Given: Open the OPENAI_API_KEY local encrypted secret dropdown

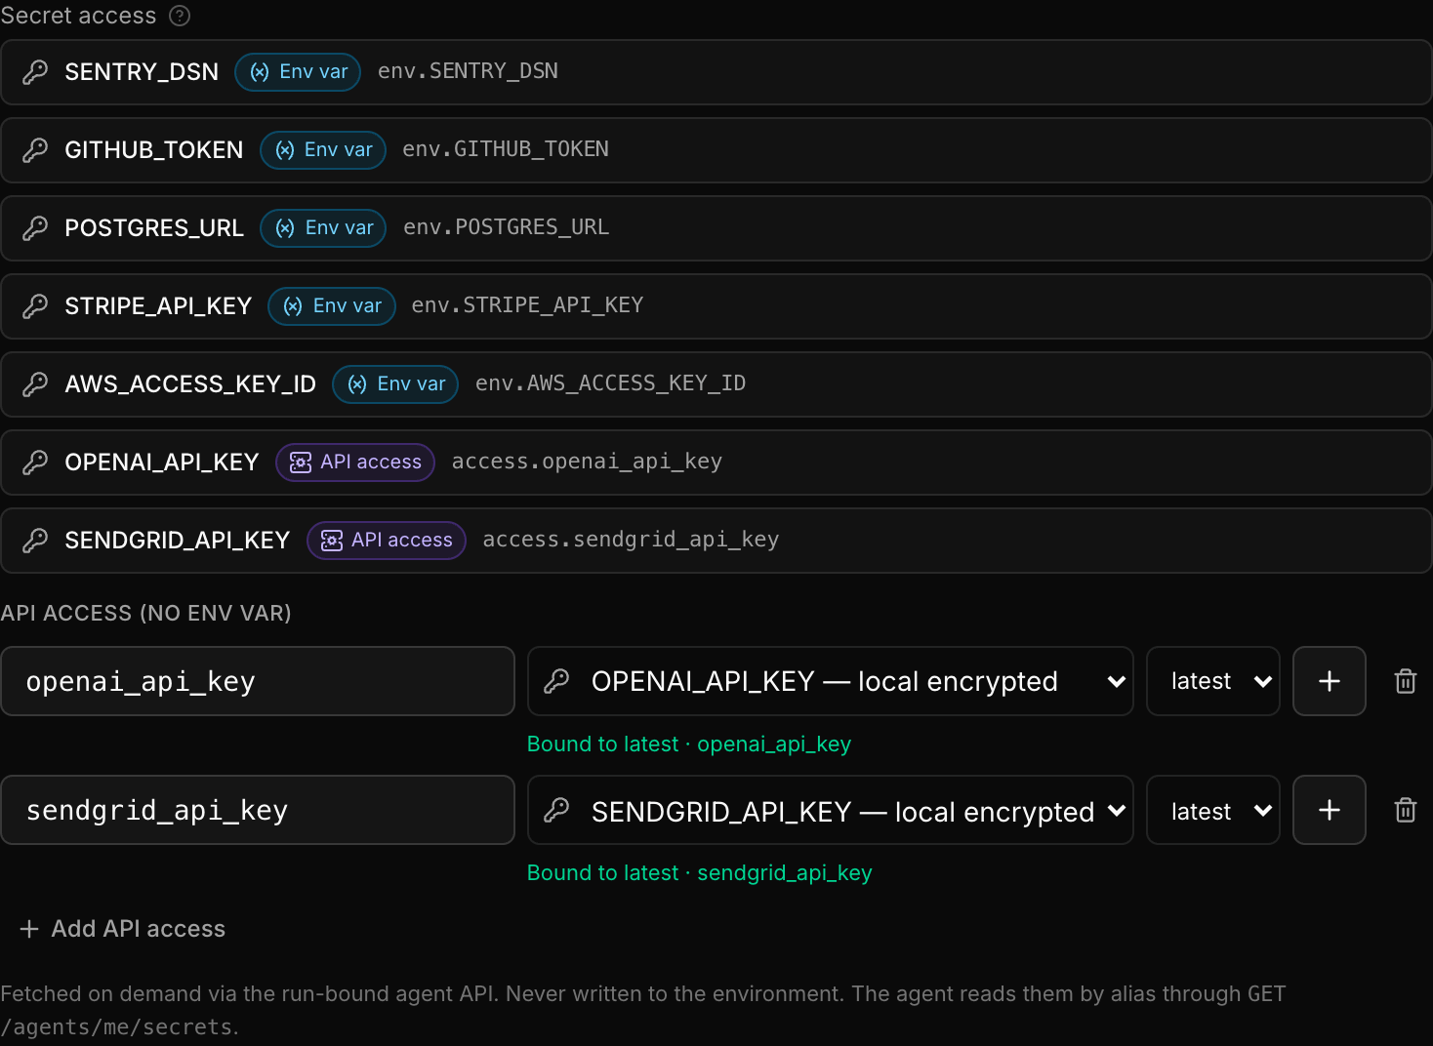Looking at the screenshot, I should 831,681.
